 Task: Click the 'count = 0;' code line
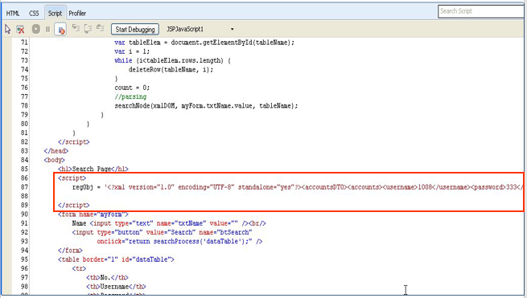coord(132,88)
